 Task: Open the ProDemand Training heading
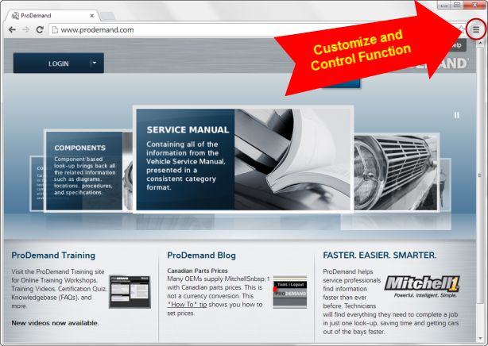[53, 256]
